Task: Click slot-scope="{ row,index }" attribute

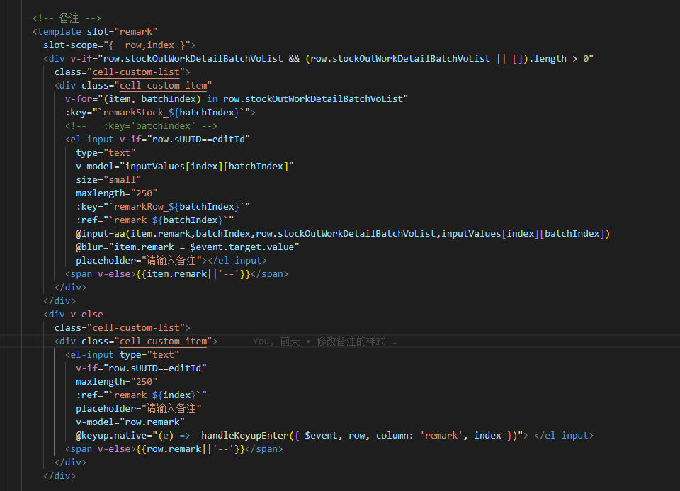Action: (119, 45)
